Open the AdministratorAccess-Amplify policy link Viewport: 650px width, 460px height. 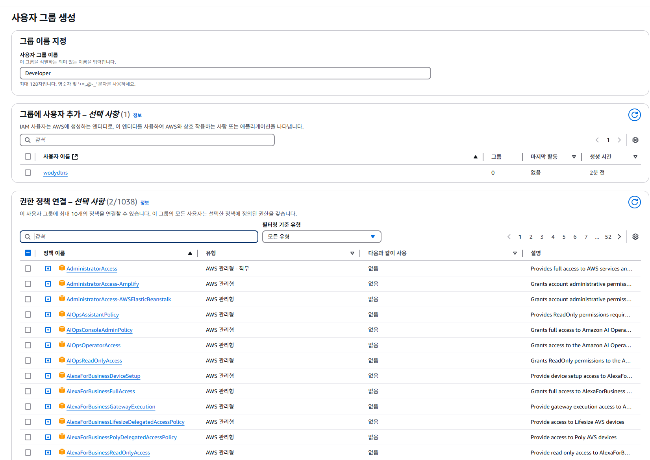102,284
